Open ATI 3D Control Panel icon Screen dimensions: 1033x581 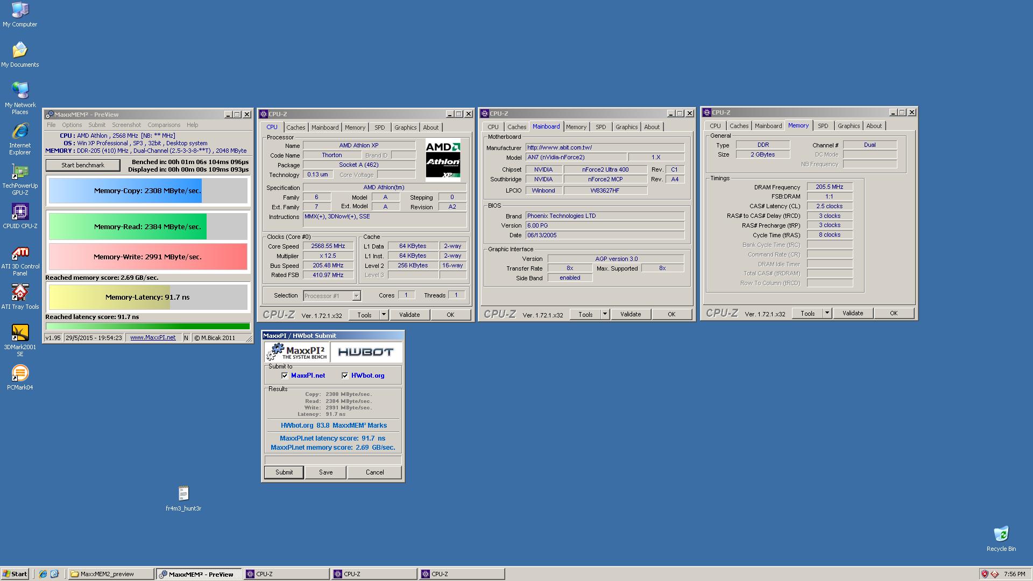tap(20, 260)
